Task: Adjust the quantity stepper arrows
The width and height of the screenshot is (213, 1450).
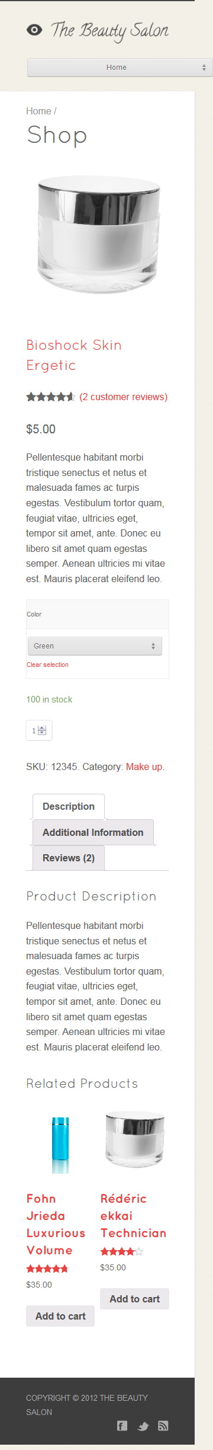Action: click(42, 730)
